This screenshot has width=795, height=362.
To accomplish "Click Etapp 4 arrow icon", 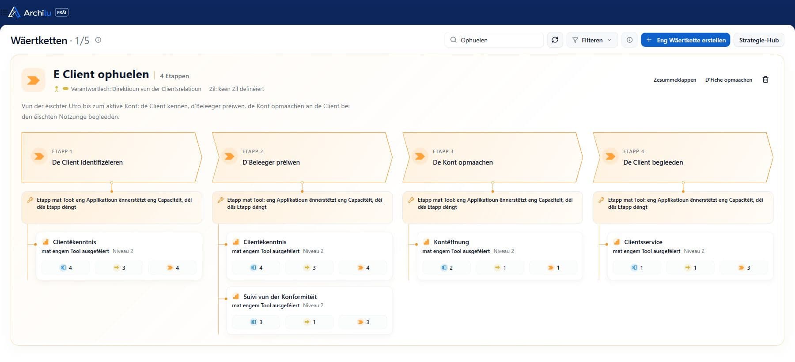I will [610, 156].
